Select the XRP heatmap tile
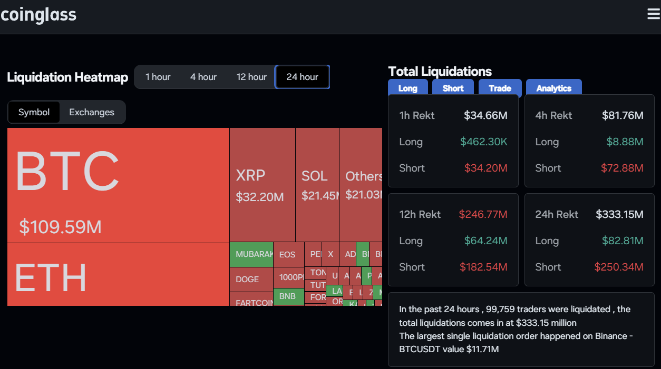Image resolution: width=661 pixels, height=369 pixels. pos(262,185)
